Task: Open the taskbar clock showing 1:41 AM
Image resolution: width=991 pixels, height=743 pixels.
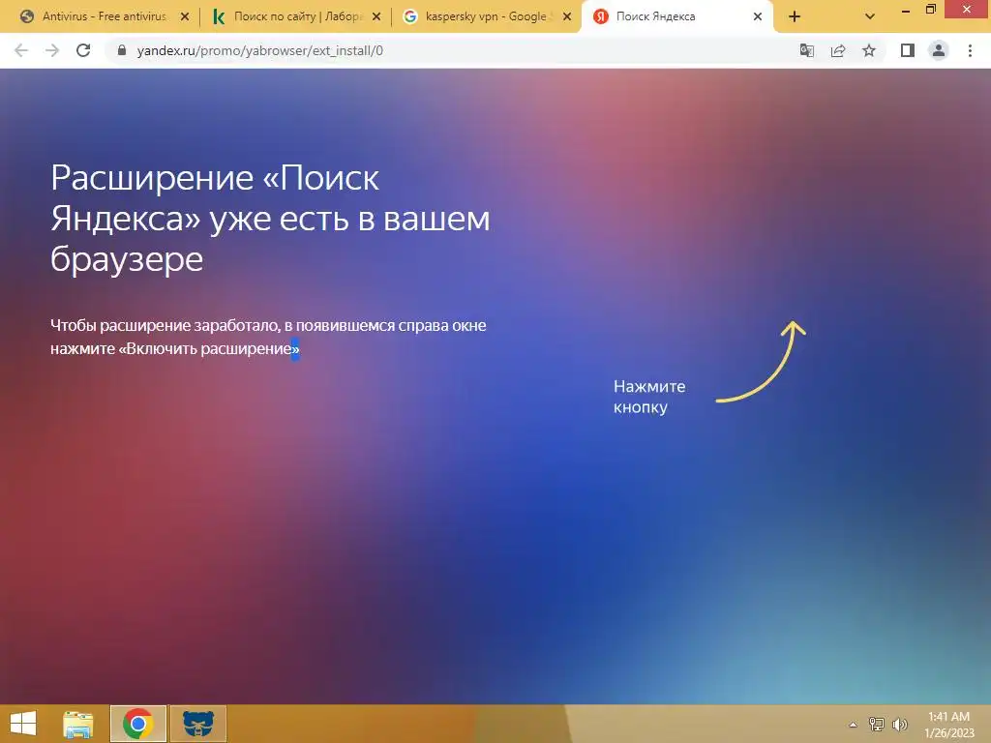Action: (x=949, y=725)
